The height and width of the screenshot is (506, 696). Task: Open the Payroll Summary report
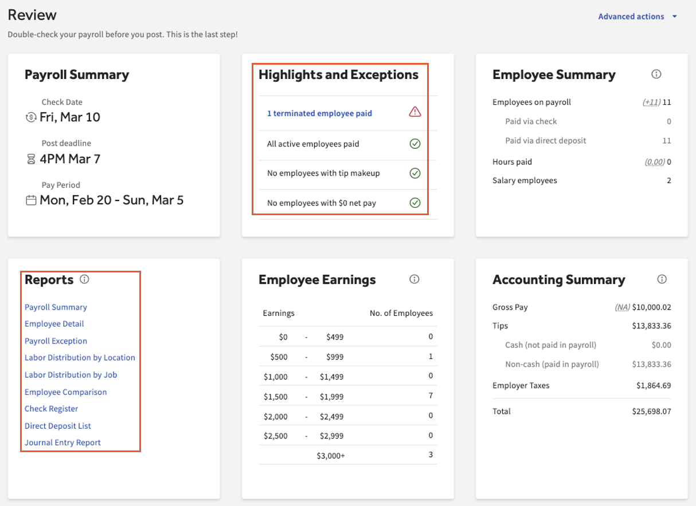(x=56, y=307)
